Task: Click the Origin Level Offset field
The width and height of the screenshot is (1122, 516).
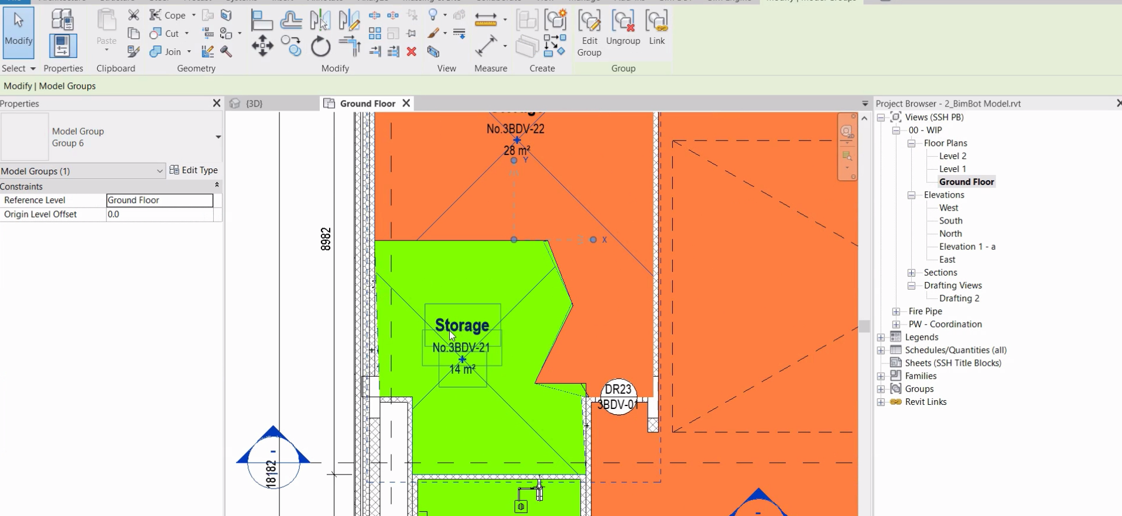Action: tap(159, 215)
